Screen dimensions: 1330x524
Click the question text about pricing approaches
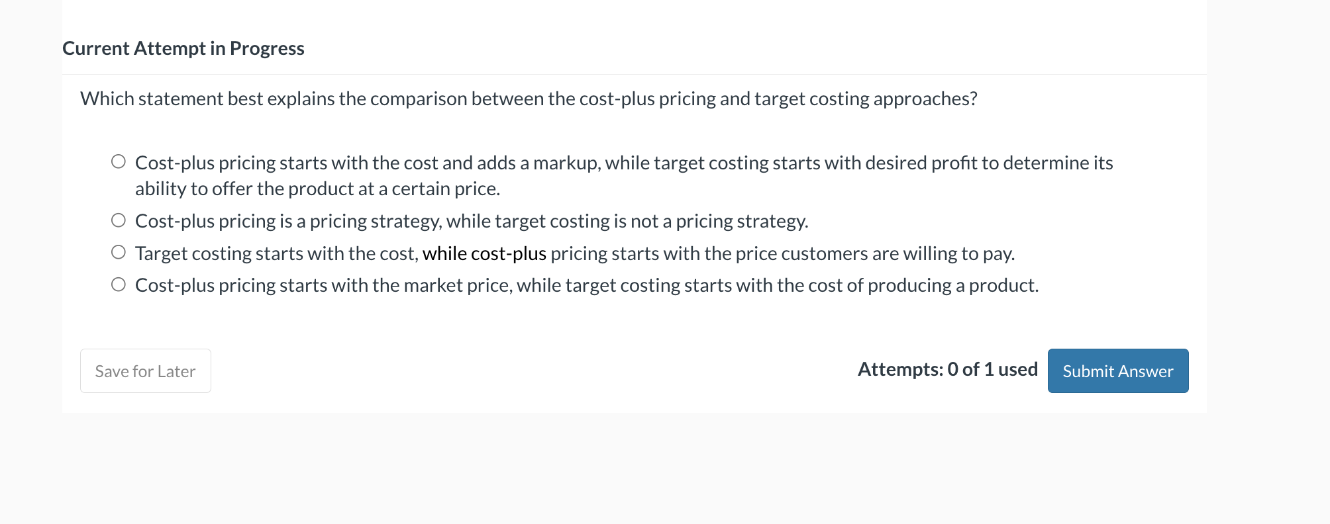[x=529, y=99]
